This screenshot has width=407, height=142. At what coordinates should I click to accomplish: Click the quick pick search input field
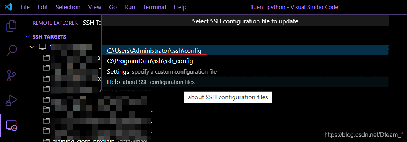pyautogui.click(x=245, y=35)
